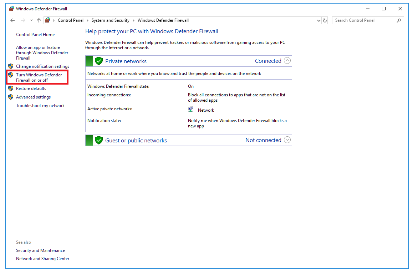The height and width of the screenshot is (273, 413).
Task: Expand chevron after address bar firewall icon
Action: click(54, 20)
